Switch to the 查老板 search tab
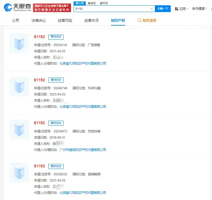212x200 pixels. (92, 3)
